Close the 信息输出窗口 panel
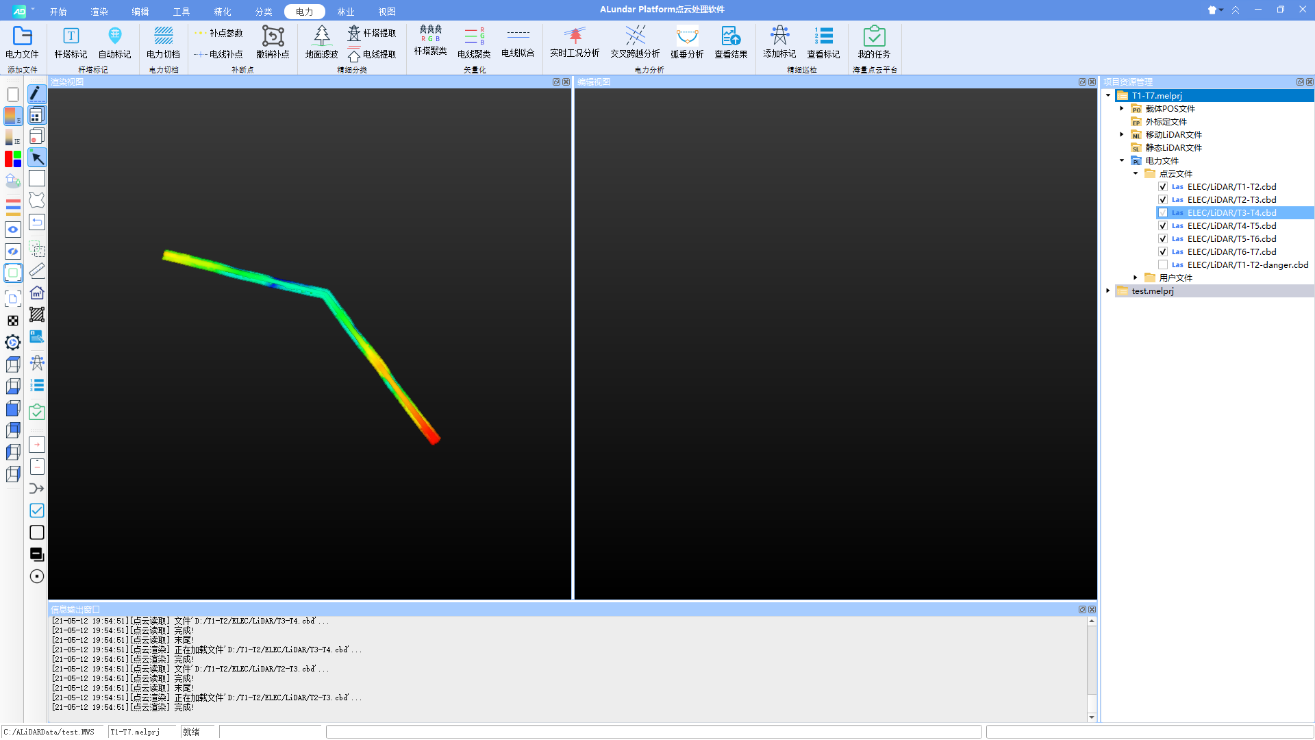Viewport: 1315px width, 740px height. tap(1092, 609)
